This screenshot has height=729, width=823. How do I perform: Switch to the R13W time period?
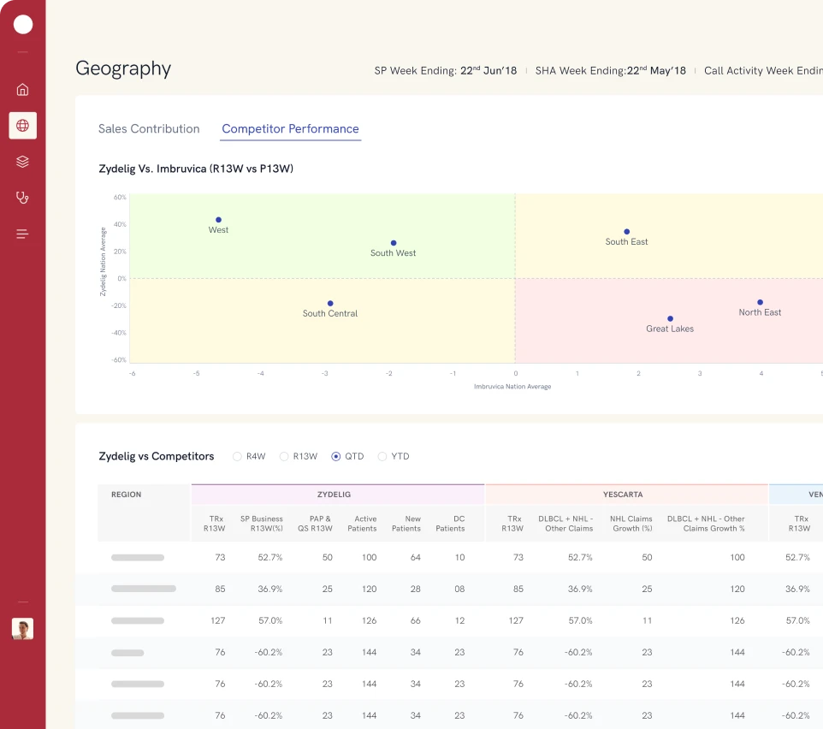(x=284, y=456)
